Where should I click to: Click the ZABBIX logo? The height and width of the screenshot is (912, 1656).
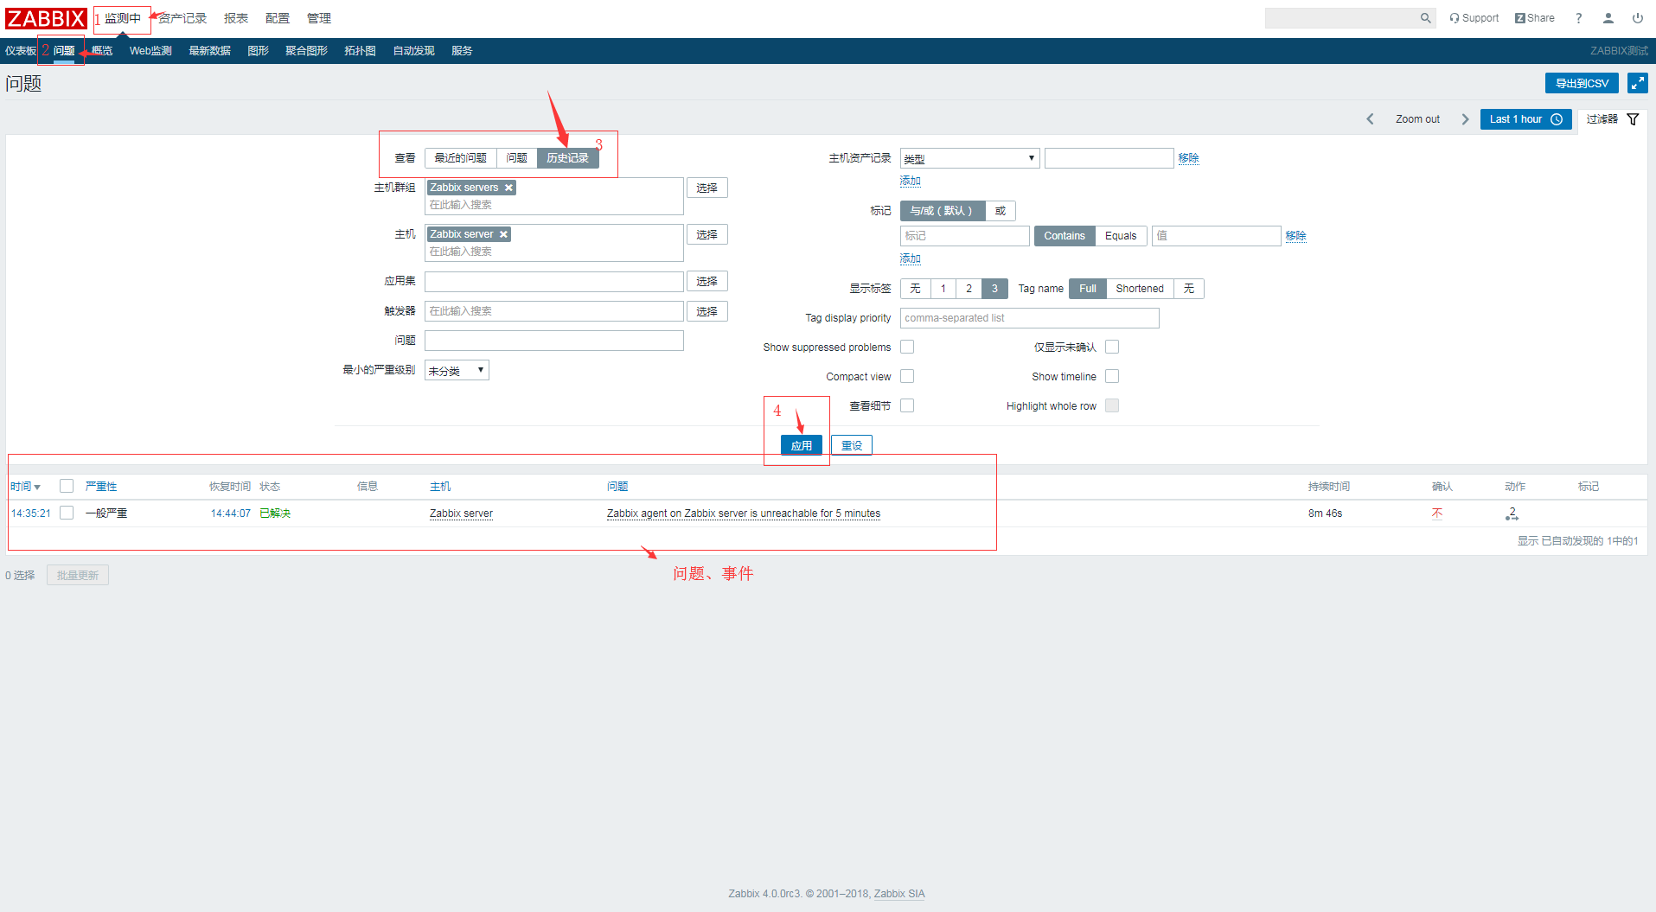46,18
